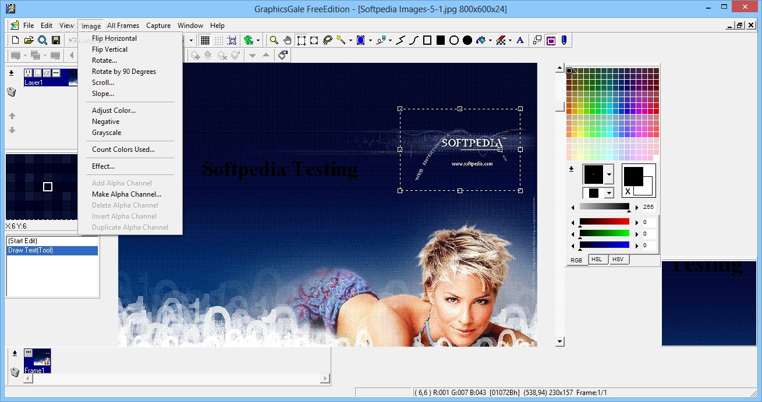Select the blue ellipse selection tool
This screenshot has width=762, height=402.
[360, 40]
